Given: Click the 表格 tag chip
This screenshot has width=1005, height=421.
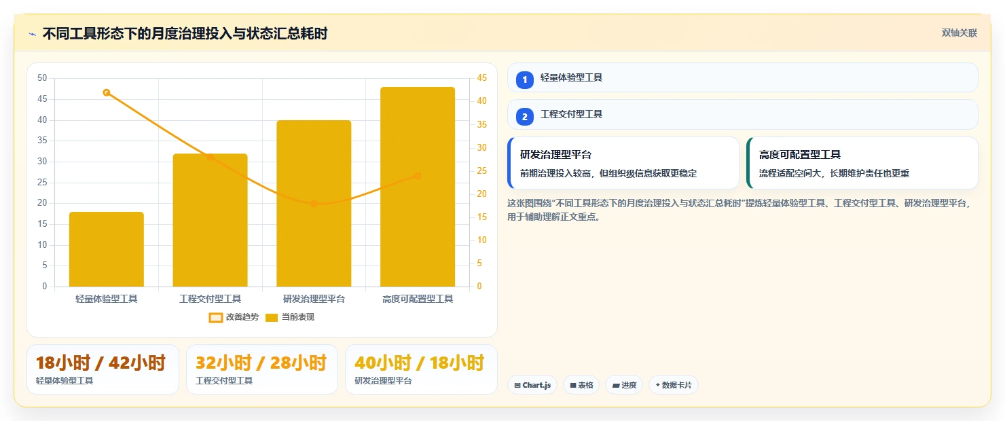Looking at the screenshot, I should 581,385.
